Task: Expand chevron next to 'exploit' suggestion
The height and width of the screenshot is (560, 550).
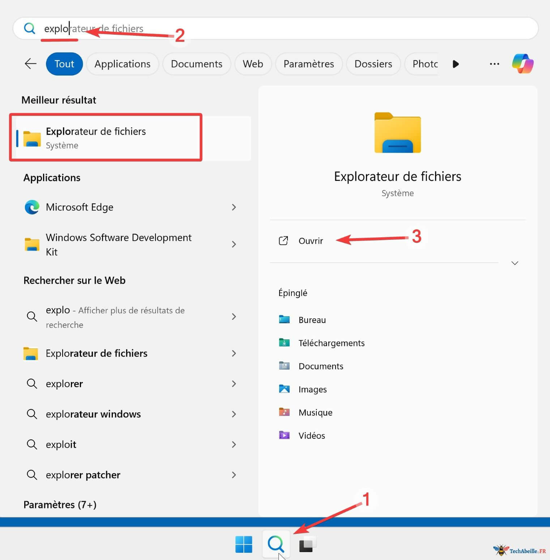Action: point(234,445)
